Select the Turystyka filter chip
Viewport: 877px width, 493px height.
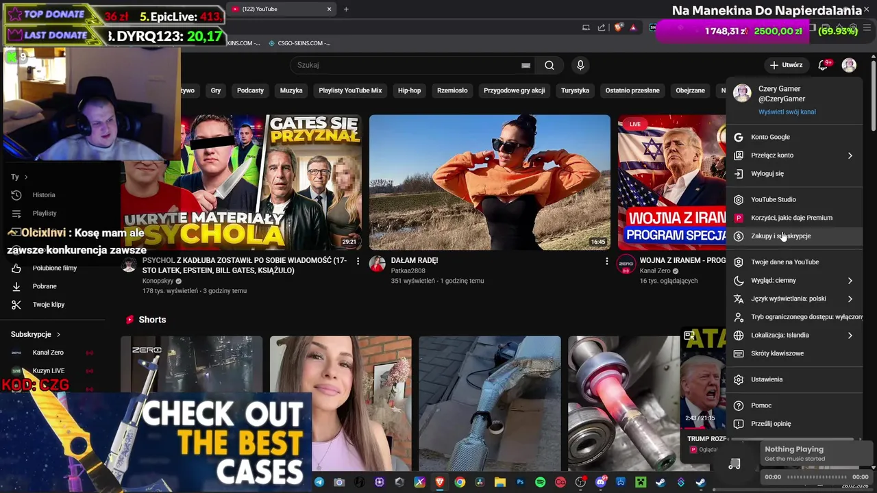click(575, 90)
